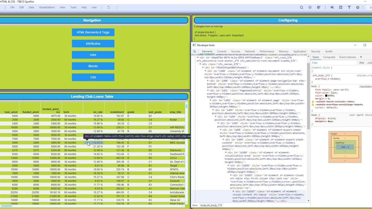Viewport: 372px width, 209px height.
Task: Click the CSS navigation button
Action: [x=93, y=78]
